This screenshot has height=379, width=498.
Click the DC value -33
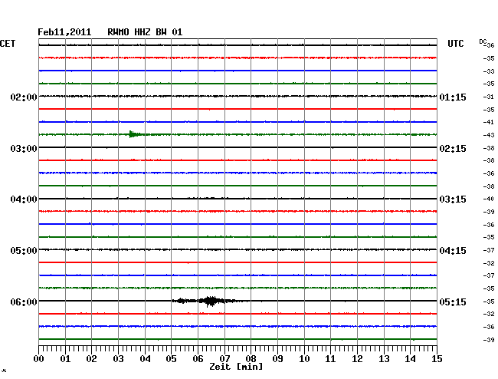tap(489, 71)
